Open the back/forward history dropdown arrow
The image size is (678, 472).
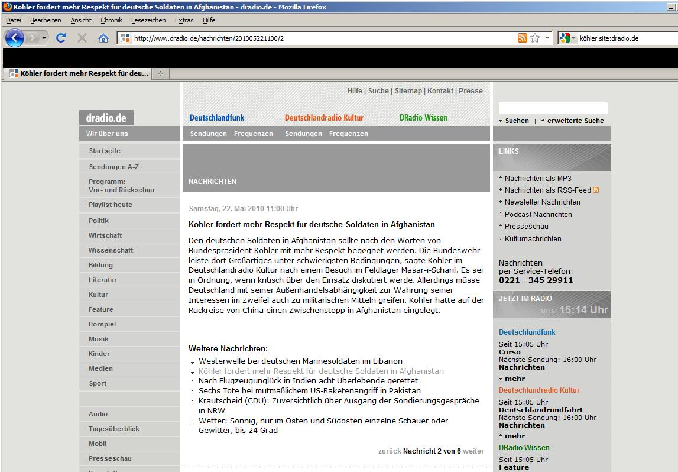coord(44,38)
